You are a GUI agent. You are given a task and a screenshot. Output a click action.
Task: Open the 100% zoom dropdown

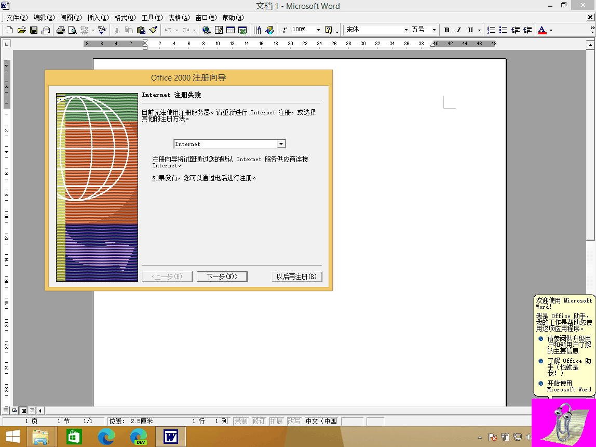tap(318, 30)
